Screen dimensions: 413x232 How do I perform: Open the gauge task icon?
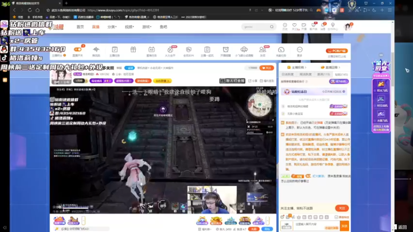[281, 49]
